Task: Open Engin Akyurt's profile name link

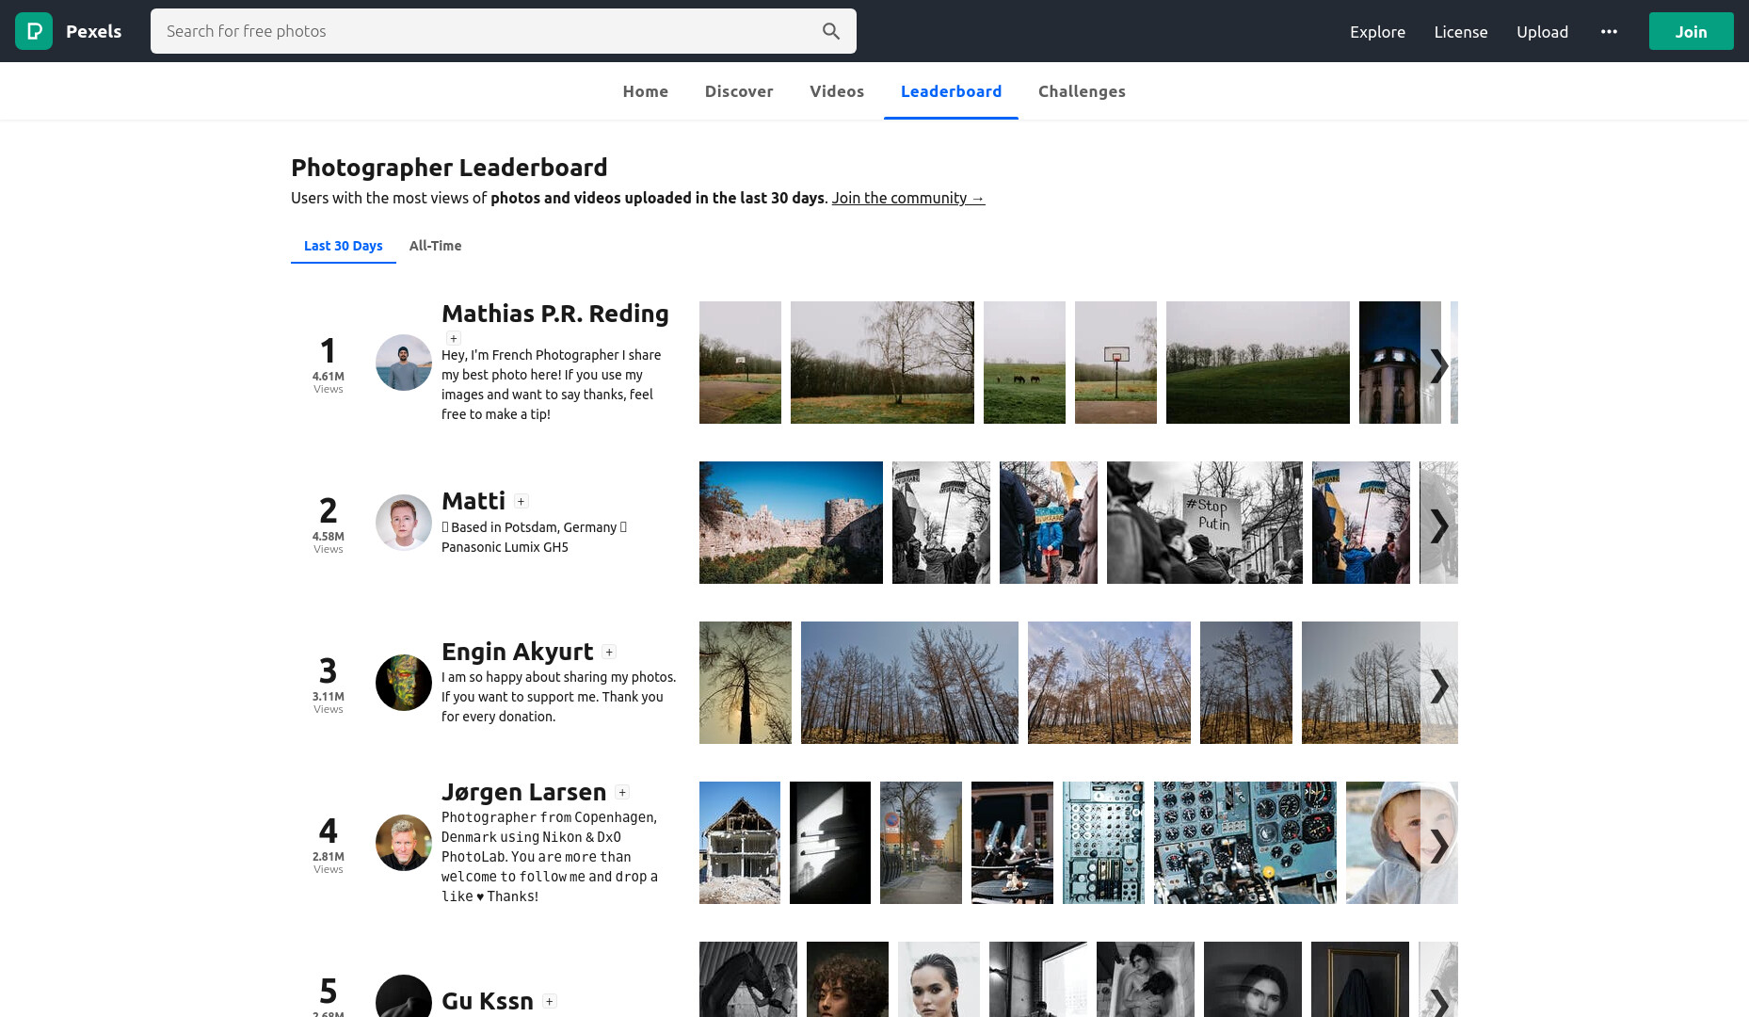Action: point(518,652)
